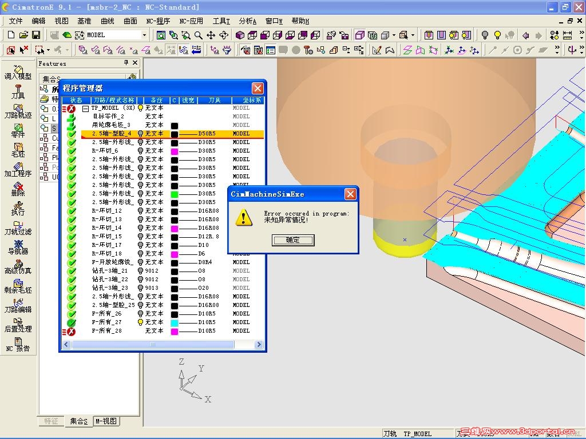
Task: Toggle the lightbulb for 钻孔-3轴_21 row
Action: [x=141, y=271]
